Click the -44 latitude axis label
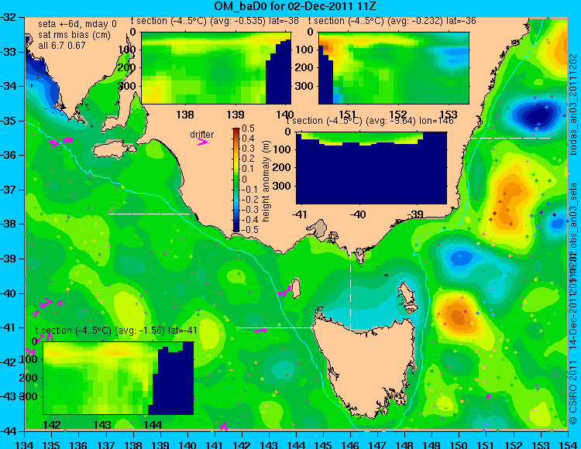Viewport: 581px width, 449px height. coord(9,431)
